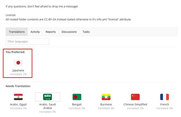Open the Japanese language link

pyautogui.click(x=18, y=70)
